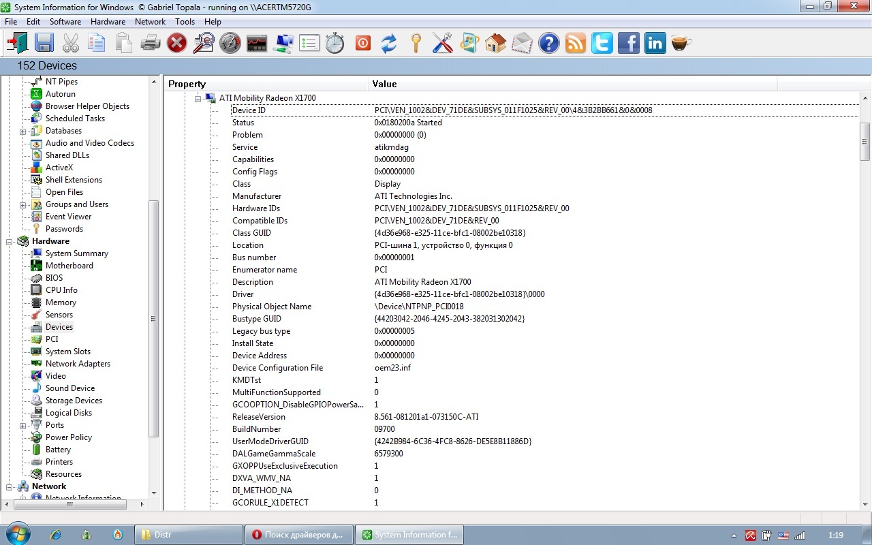Open the Tools menu
Viewport: 872px width, 545px height.
185,22
